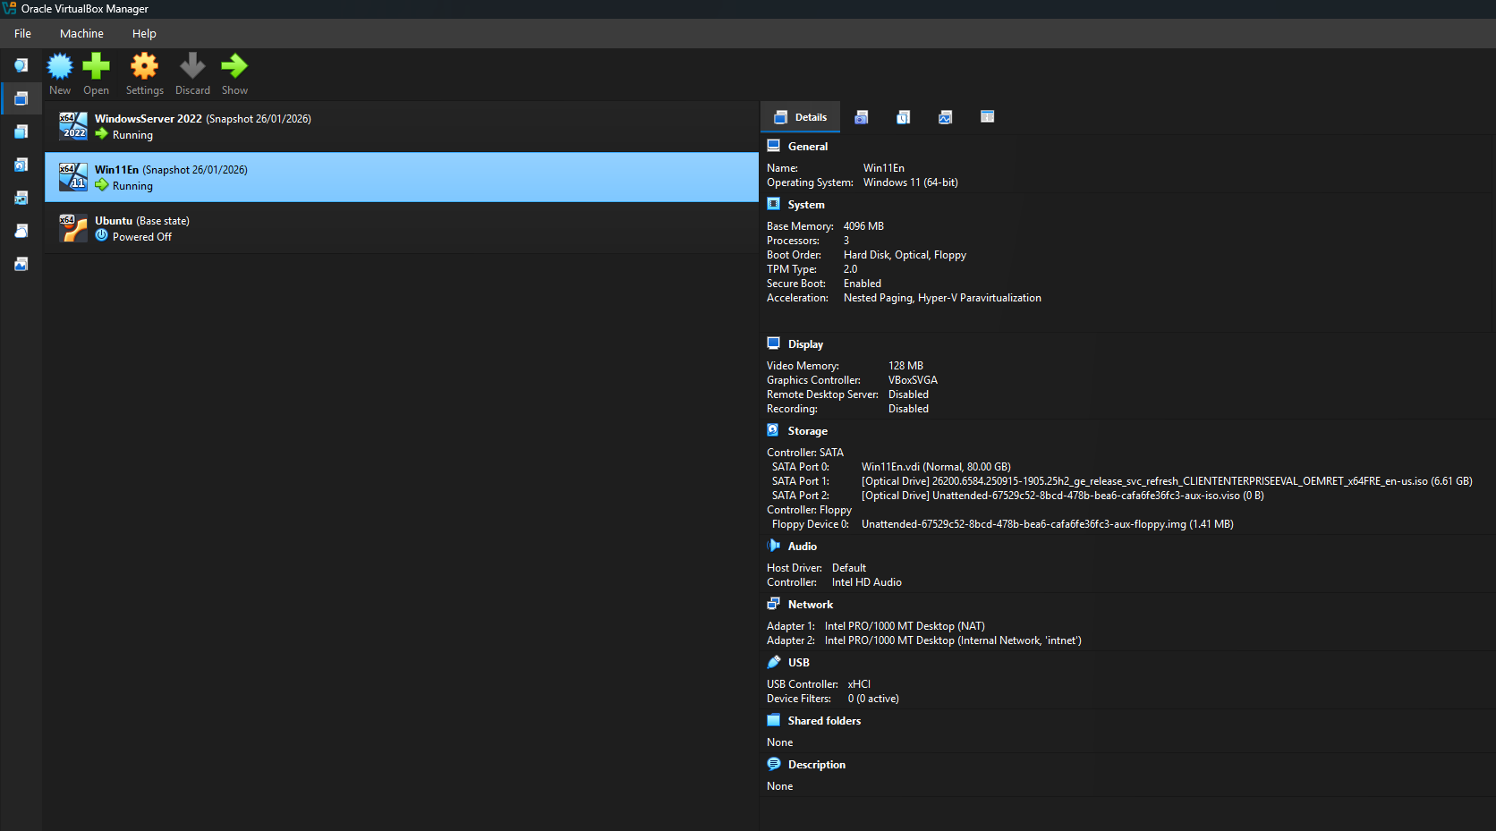Screen dimensions: 1496x831
Task: Click the cloud icon in left sidebar
Action: [x=21, y=231]
